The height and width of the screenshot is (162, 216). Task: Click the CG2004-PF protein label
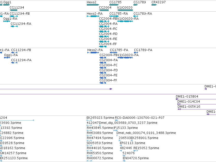click(108, 80)
